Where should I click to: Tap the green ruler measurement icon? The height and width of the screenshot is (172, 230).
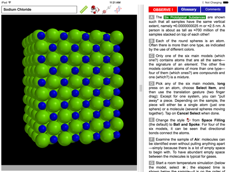coord(84,10)
